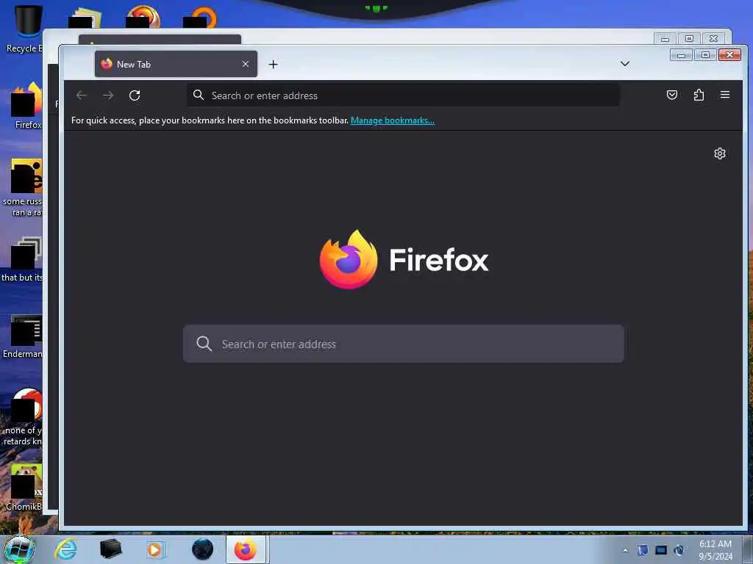The width and height of the screenshot is (753, 564).
Task: Maximize the front Firefox window
Action: pos(705,54)
